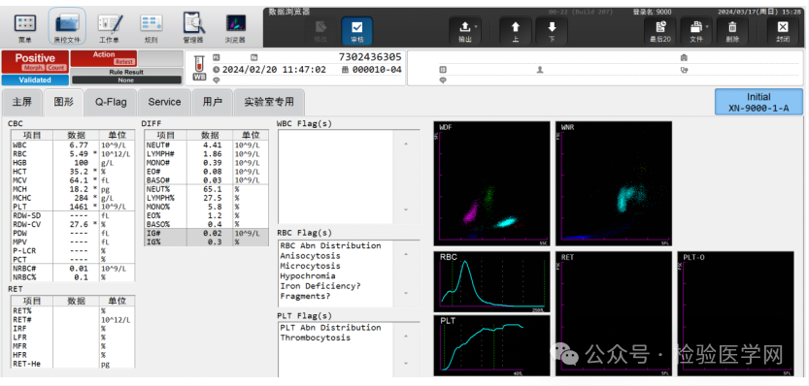Click the HGB value 100
Image resolution: width=809 pixels, height=386 pixels.
[82, 163]
